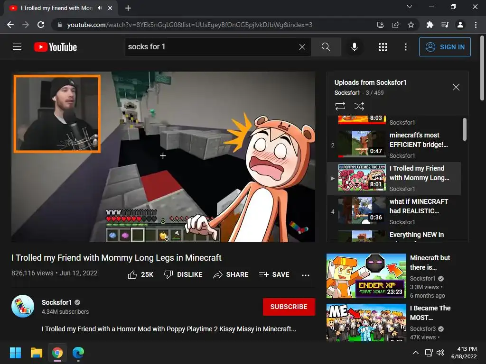Toggle playlist loop
486x364 pixels.
coord(340,106)
